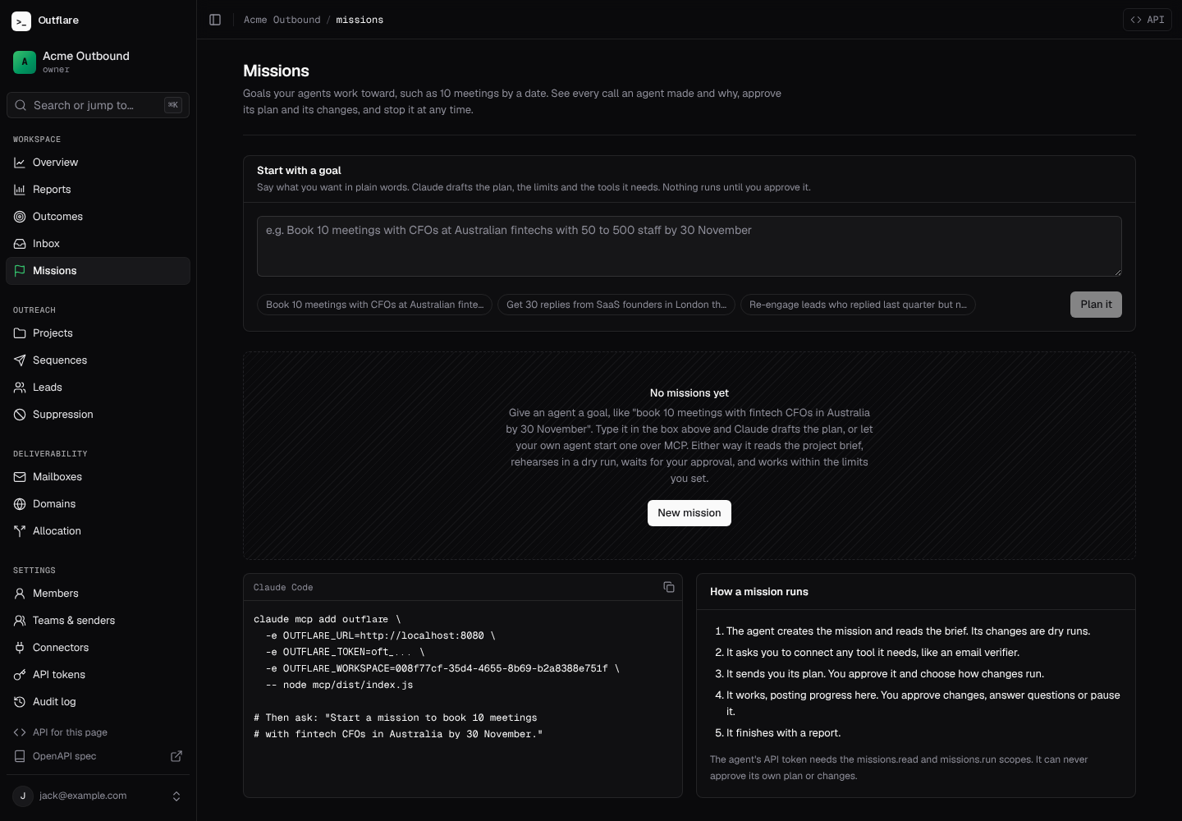The width and height of the screenshot is (1182, 821).
Task: Click the Acme Outbound breadcrumb
Action: [x=282, y=20]
